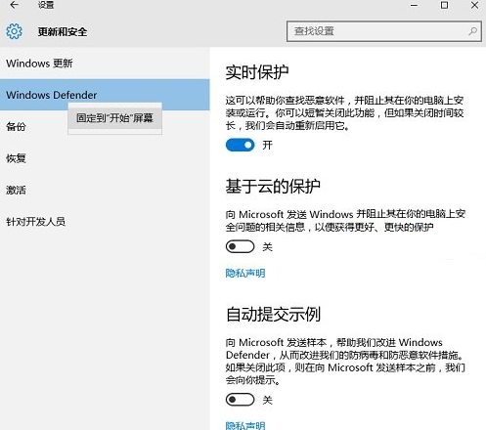Click the settings gear icon

tap(14, 31)
